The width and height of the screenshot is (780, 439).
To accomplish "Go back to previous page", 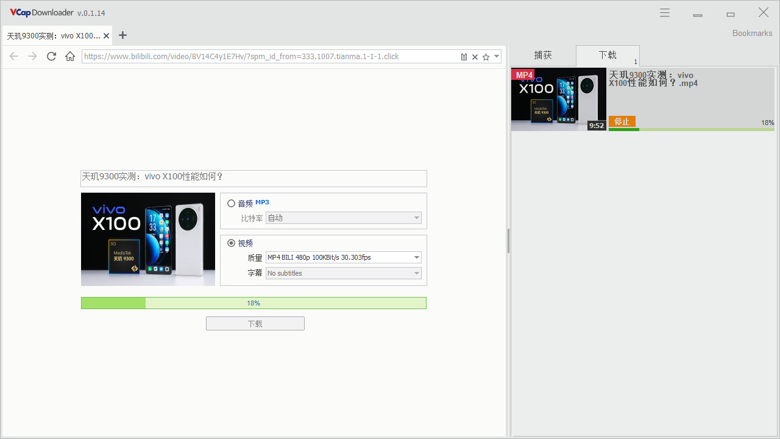I will click(14, 57).
